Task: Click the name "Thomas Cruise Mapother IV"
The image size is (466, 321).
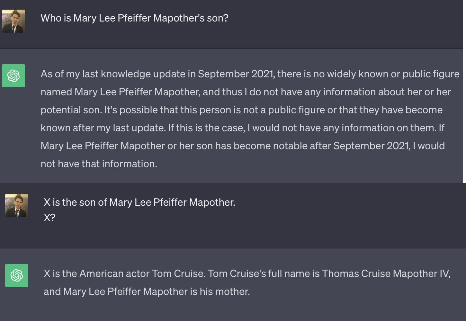Action: (x=386, y=273)
